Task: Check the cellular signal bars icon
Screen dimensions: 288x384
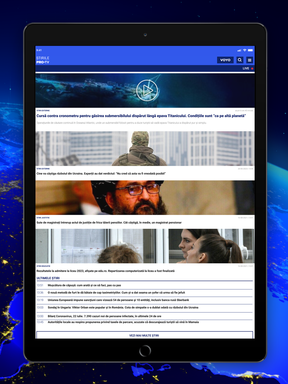Action: 239,50
